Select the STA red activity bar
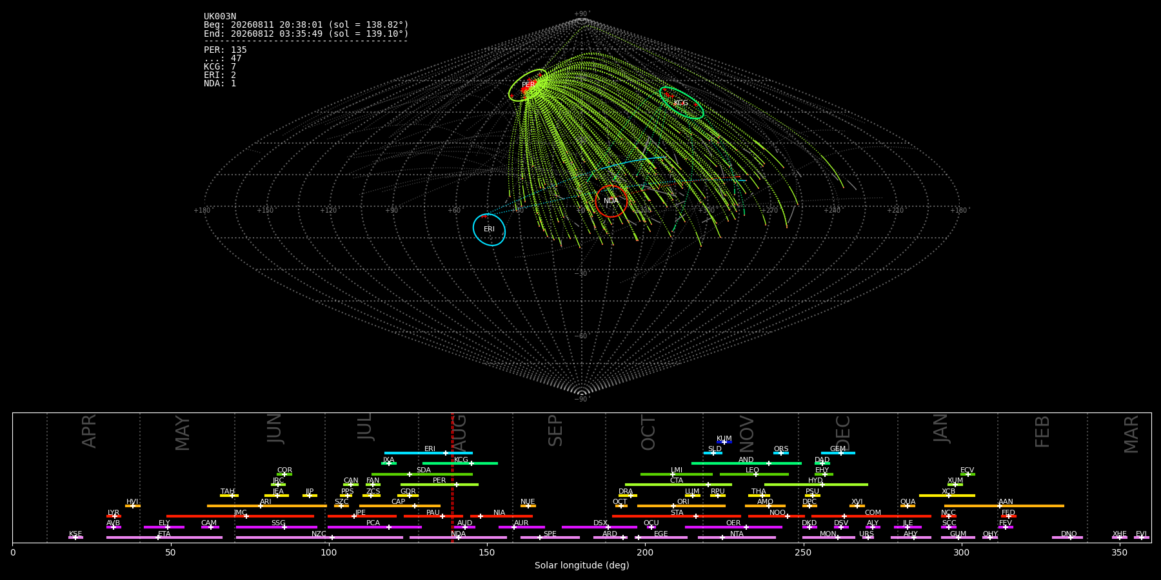This screenshot has height=580, width=1161. point(677,516)
